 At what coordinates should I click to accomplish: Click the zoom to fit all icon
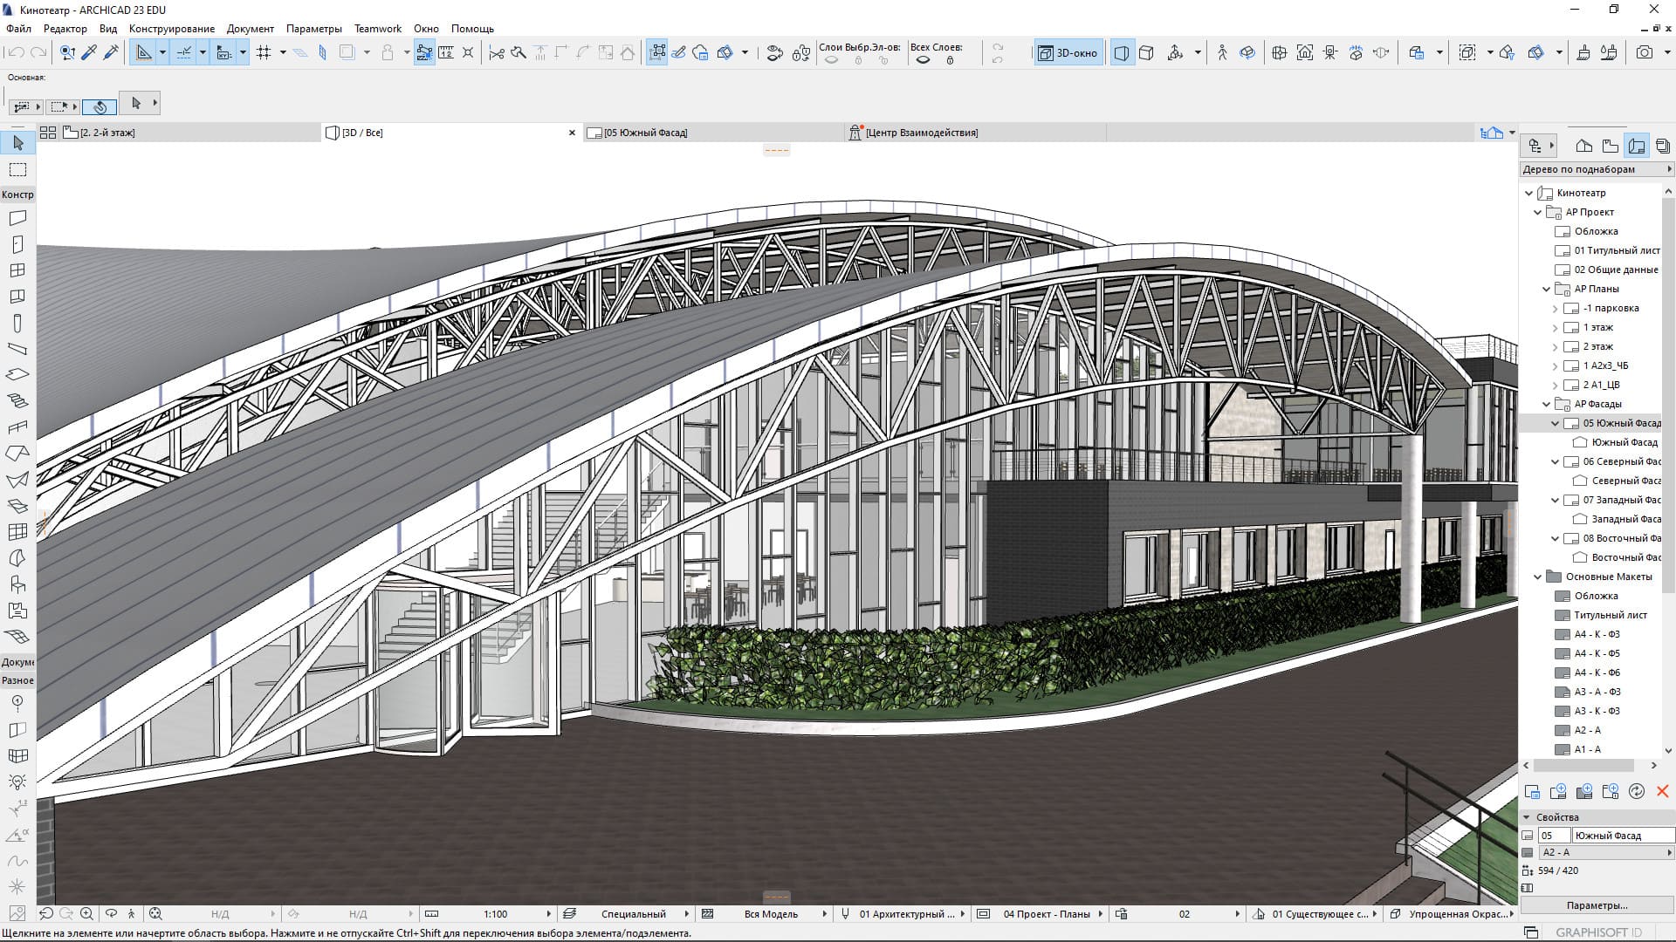tap(155, 913)
